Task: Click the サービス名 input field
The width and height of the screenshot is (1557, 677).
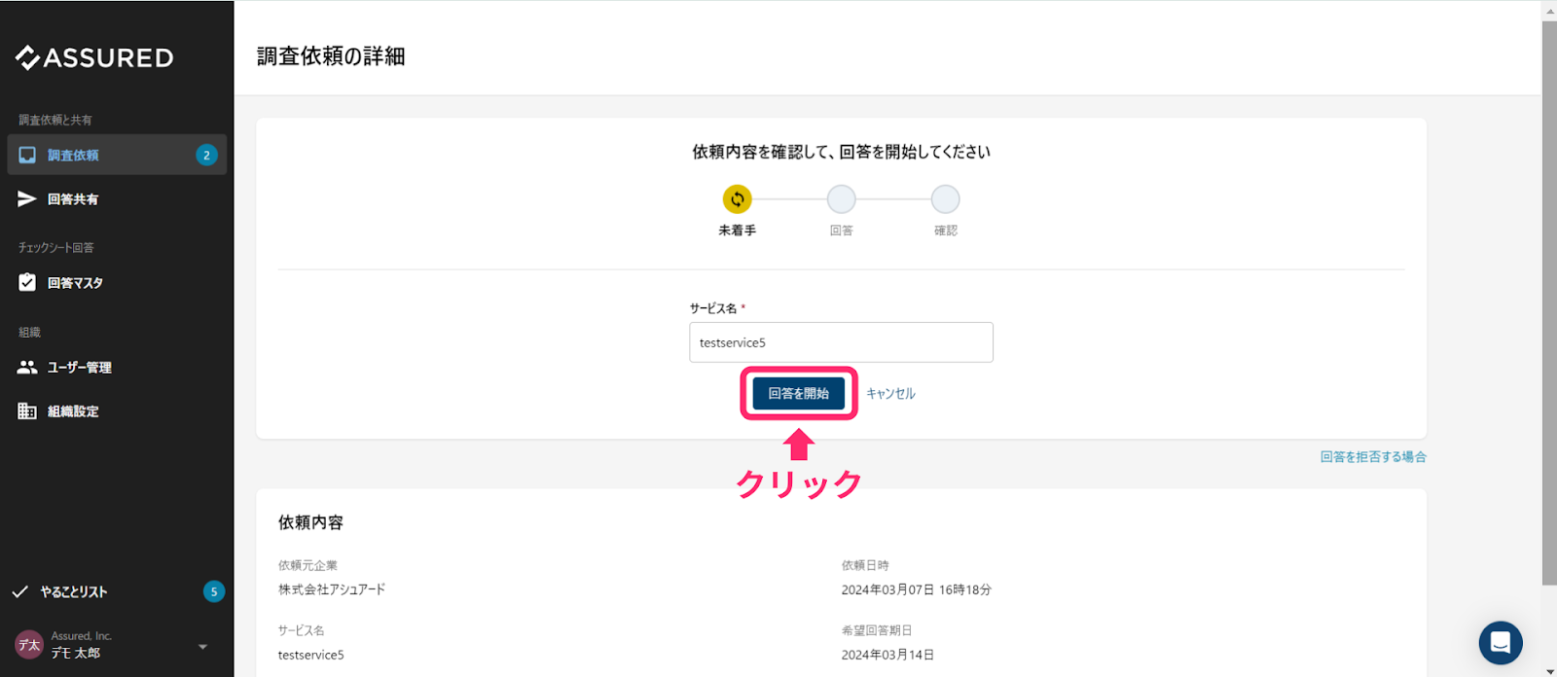Action: coord(842,342)
